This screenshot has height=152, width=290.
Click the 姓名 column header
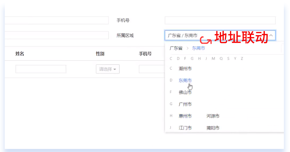(20, 54)
